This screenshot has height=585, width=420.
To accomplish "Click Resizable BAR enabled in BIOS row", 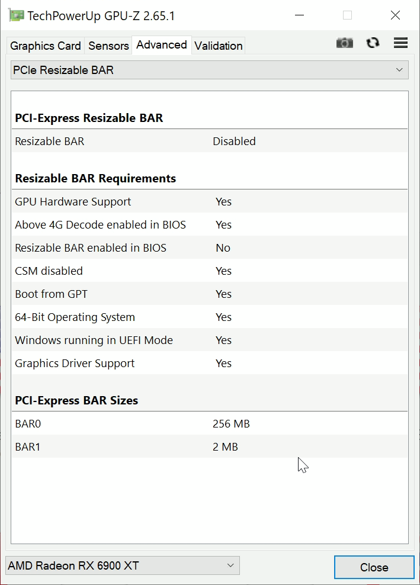I will click(210, 248).
